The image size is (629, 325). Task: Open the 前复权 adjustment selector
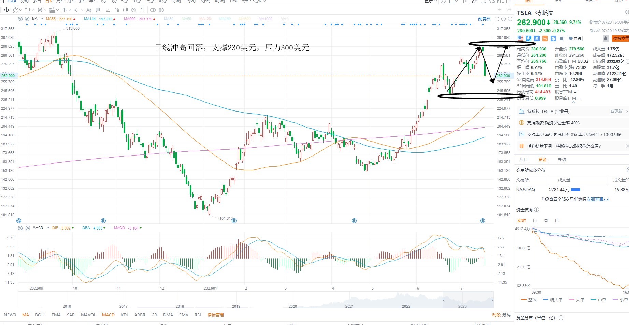[x=484, y=19]
